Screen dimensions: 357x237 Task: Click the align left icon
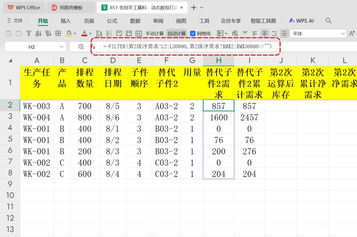[x=255, y=34]
